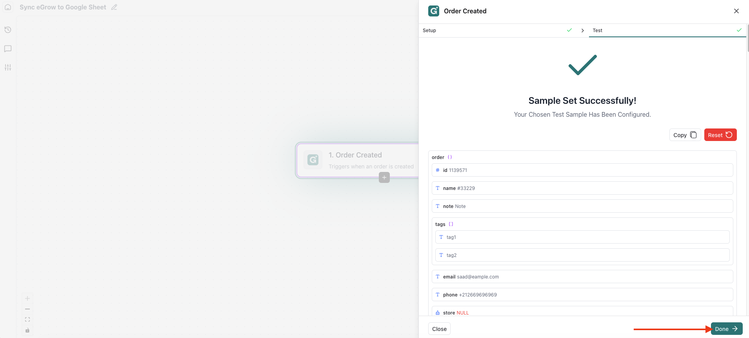Image resolution: width=749 pixels, height=338 pixels.
Task: Select the email saad@eample.com field
Action: [582, 277]
